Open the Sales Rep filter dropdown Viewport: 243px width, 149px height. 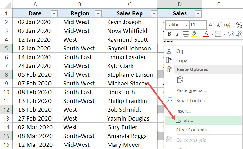point(154,13)
